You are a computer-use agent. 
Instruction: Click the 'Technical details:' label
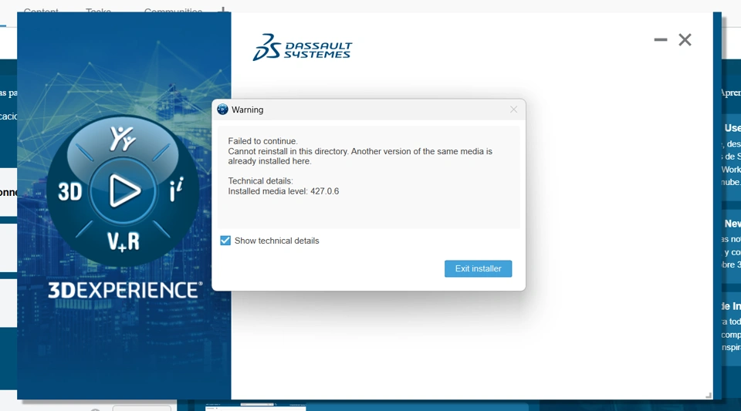click(x=260, y=180)
